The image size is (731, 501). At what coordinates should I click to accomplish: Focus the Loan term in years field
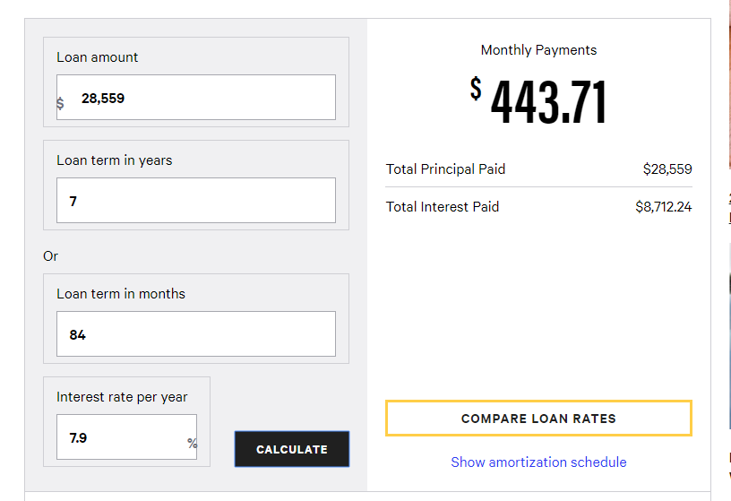196,200
